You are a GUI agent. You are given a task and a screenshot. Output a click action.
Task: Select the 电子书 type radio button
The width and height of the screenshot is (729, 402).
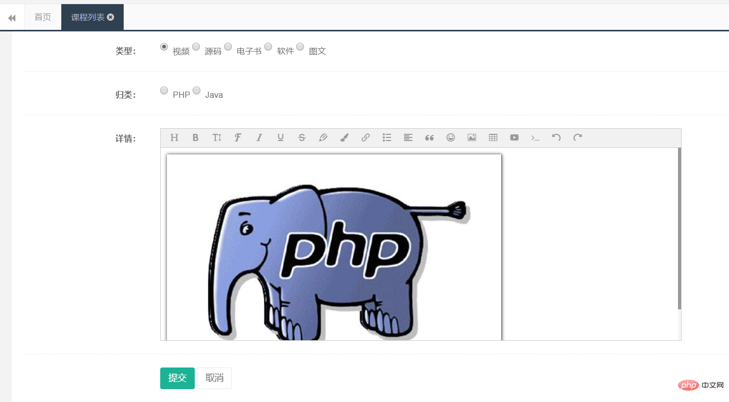[228, 46]
